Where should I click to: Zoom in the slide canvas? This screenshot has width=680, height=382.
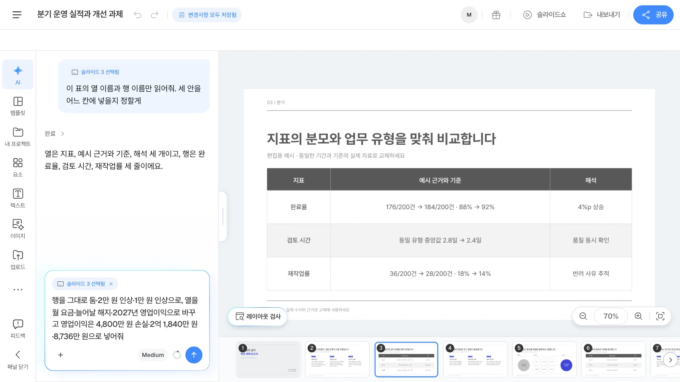[x=638, y=316]
